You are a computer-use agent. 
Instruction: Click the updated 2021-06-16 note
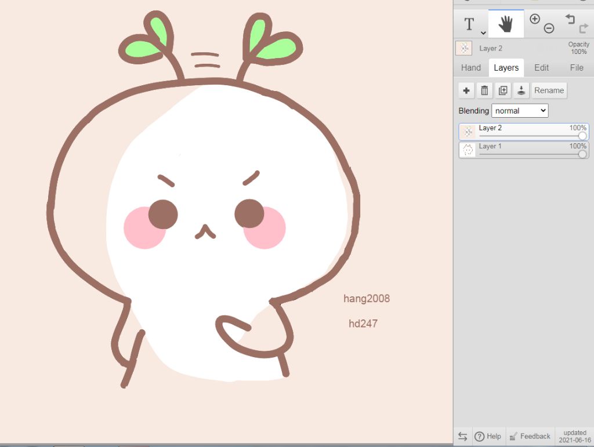pyautogui.click(x=575, y=437)
